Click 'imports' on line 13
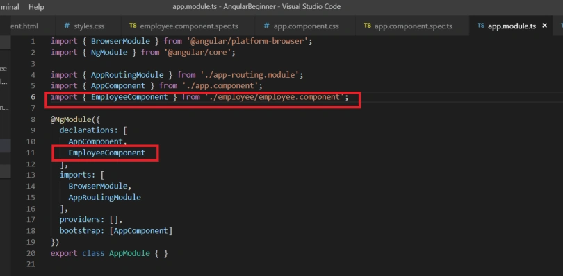 click(75, 175)
